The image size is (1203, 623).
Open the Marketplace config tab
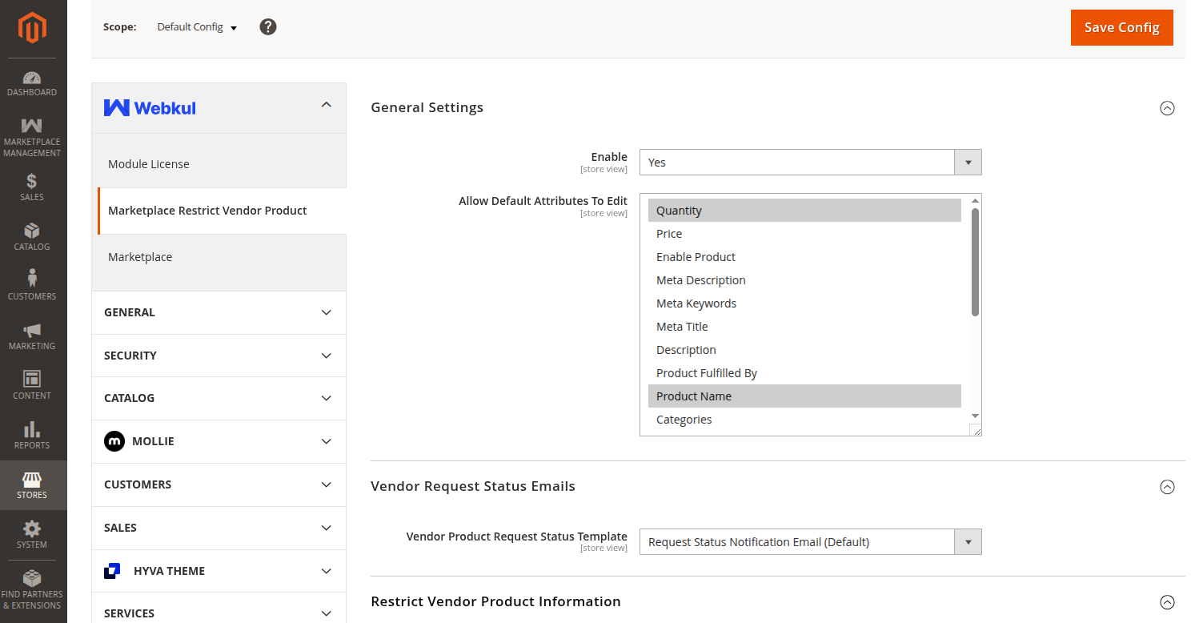pyautogui.click(x=219, y=257)
